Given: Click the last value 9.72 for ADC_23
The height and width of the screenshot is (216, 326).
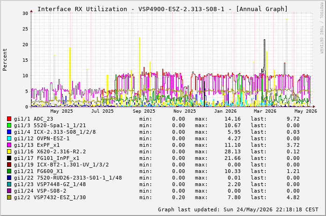Looking at the screenshot, I should (293, 119).
